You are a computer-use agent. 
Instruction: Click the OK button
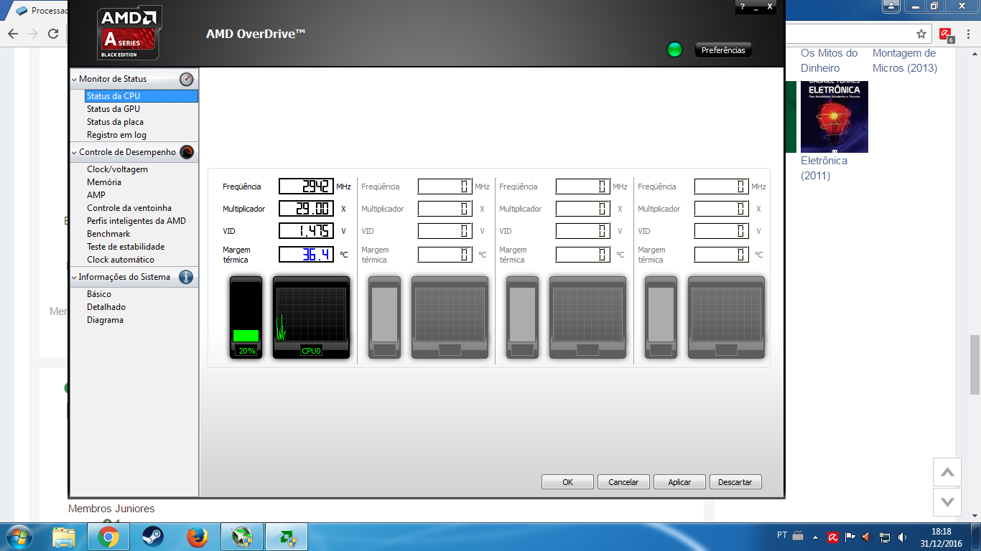tap(567, 482)
